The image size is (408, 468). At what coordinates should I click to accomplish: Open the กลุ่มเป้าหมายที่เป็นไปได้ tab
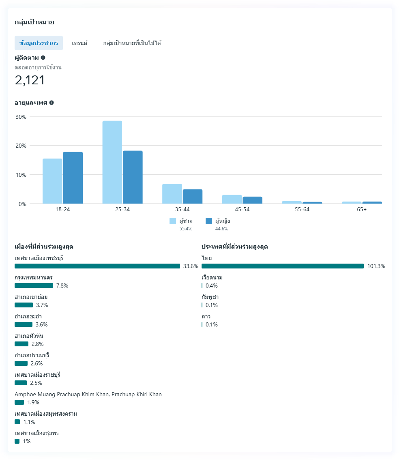[x=132, y=43]
